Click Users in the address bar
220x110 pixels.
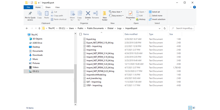point(71,28)
